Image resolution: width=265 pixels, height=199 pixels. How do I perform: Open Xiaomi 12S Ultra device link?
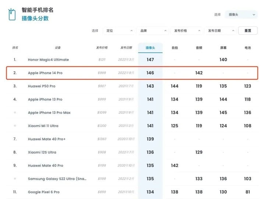(42, 152)
